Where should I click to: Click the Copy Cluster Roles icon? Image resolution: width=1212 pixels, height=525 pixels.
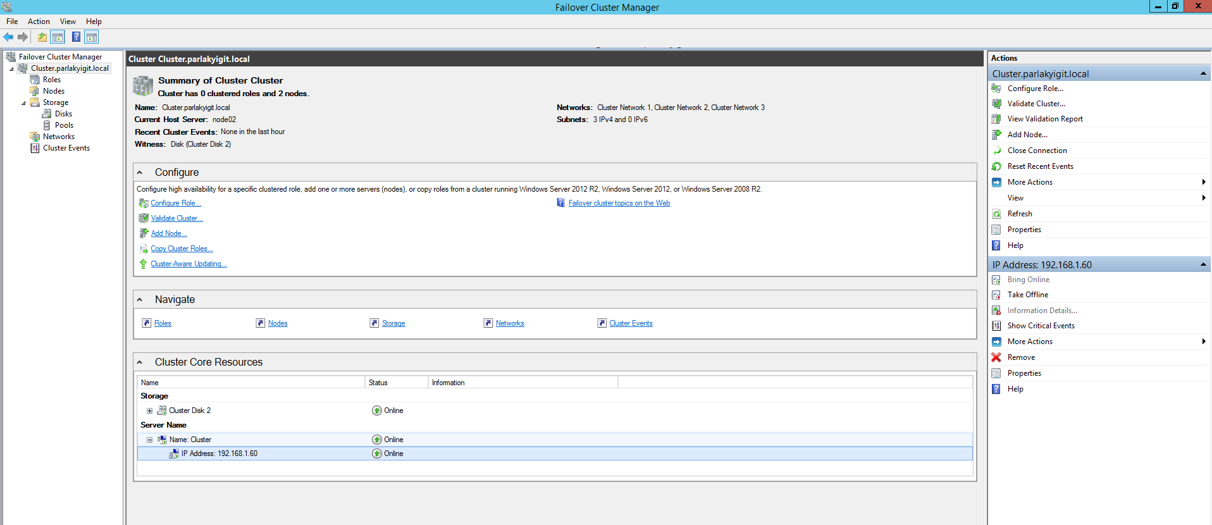click(x=144, y=249)
